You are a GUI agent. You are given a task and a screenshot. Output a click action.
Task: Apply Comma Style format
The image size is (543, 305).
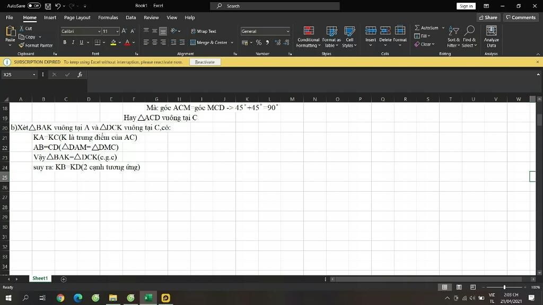tap(267, 42)
